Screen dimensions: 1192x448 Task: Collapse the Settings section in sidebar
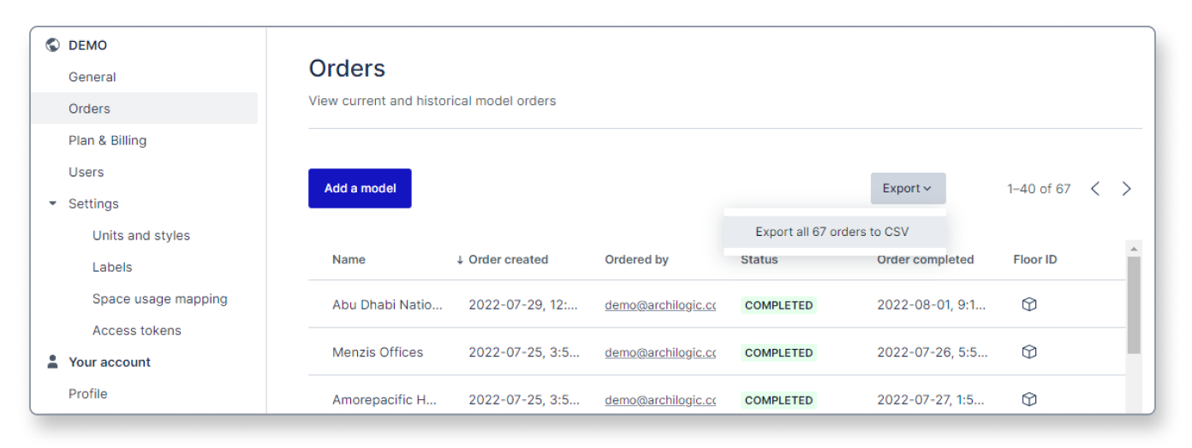(53, 203)
